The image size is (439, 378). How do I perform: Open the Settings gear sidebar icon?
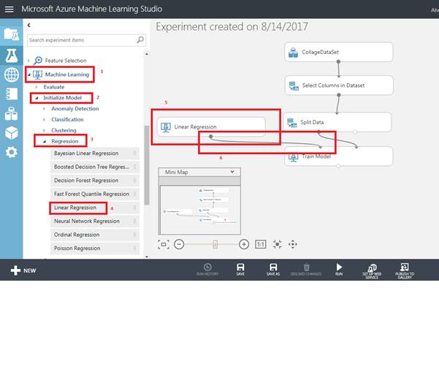(x=12, y=152)
